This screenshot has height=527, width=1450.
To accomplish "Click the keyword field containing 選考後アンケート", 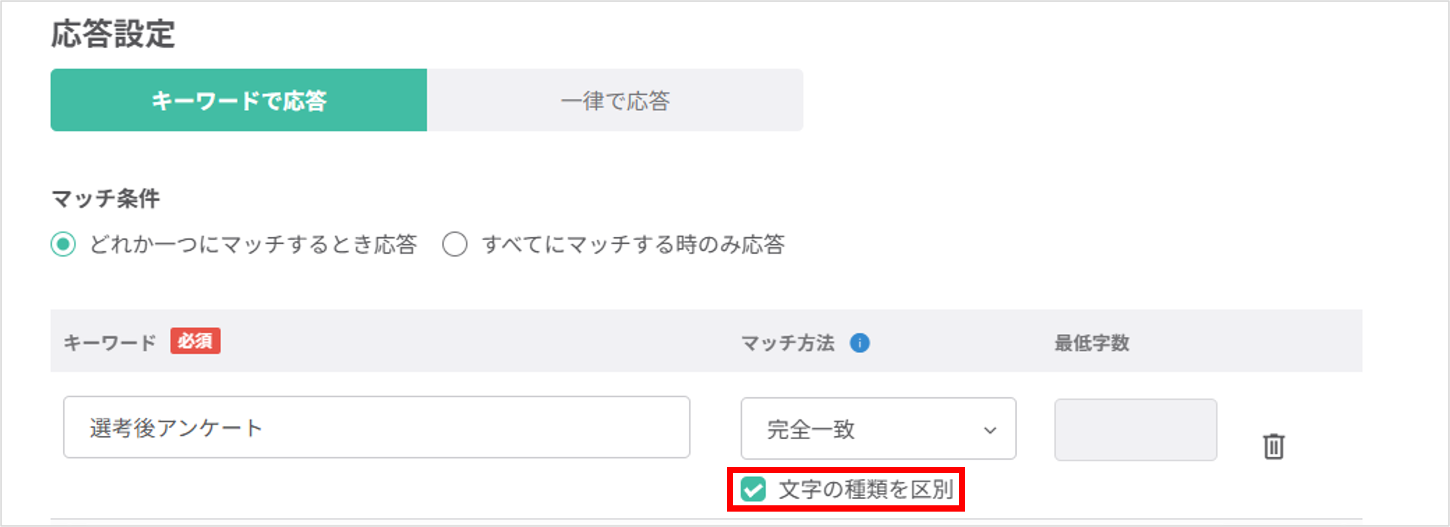I will (377, 427).
